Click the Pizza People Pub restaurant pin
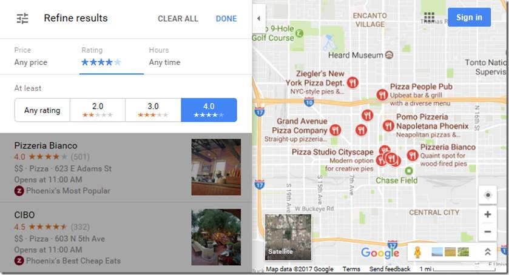 coord(382,94)
